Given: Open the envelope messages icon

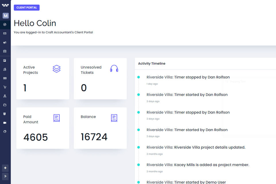Looking at the screenshot, I should (x=5, y=33).
